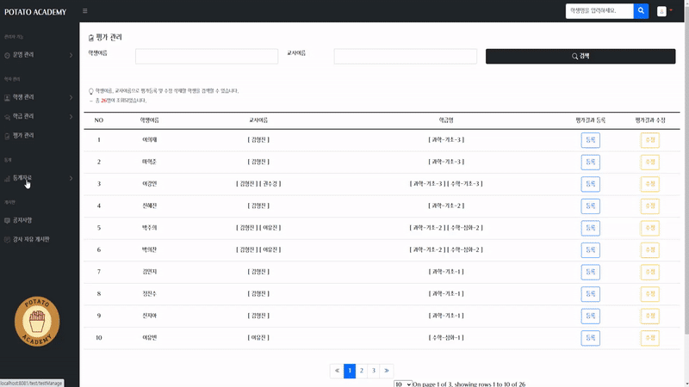Toggle the sidebar with the hamburger icon

[x=84, y=11]
